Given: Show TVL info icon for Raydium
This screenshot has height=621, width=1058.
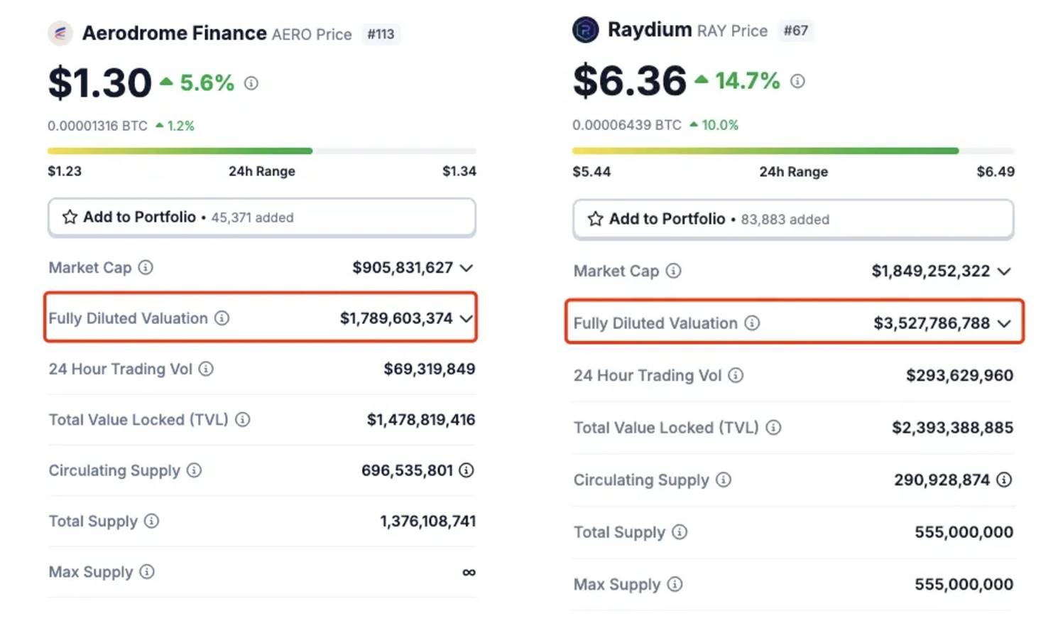Looking at the screenshot, I should 773,427.
